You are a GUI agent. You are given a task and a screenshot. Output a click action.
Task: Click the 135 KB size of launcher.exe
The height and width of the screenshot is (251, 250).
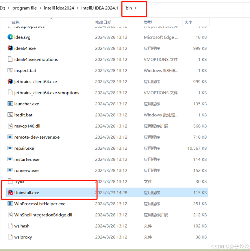200,104
